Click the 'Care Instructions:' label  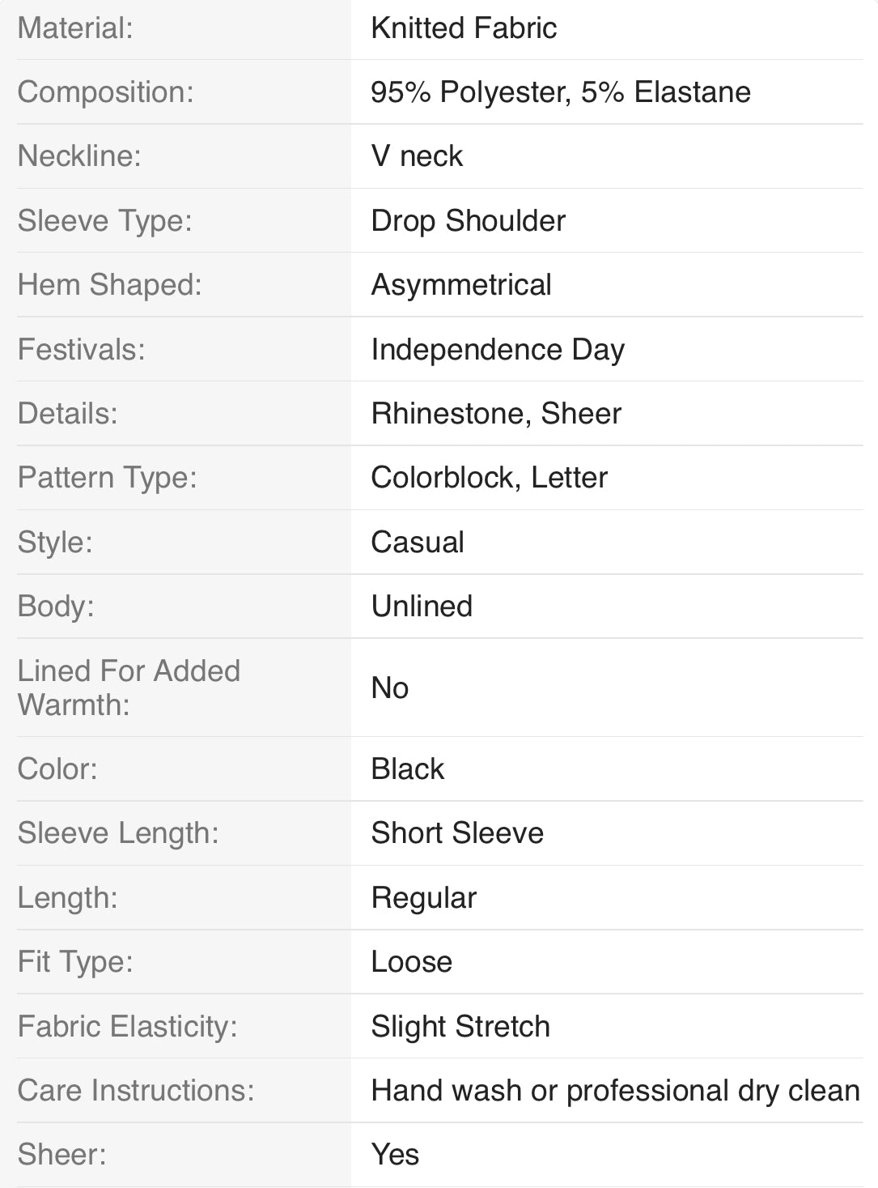pyautogui.click(x=136, y=1091)
